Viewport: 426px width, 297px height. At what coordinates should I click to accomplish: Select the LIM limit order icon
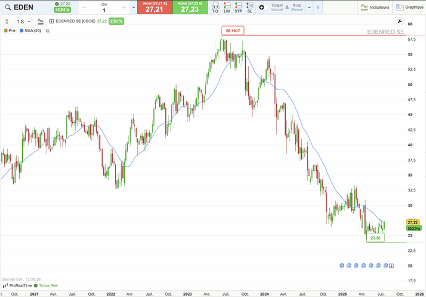pyautogui.click(x=227, y=7)
